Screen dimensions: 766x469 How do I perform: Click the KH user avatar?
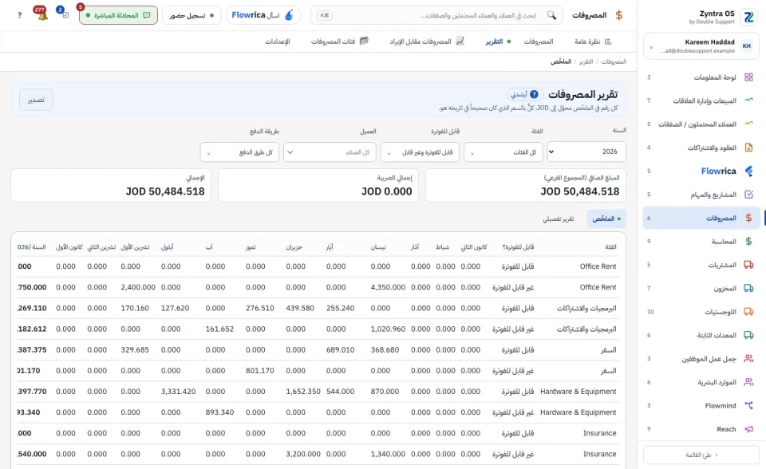tap(747, 46)
